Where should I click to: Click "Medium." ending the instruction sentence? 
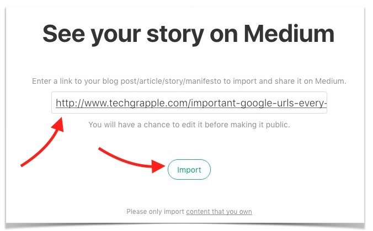pyautogui.click(x=332, y=81)
